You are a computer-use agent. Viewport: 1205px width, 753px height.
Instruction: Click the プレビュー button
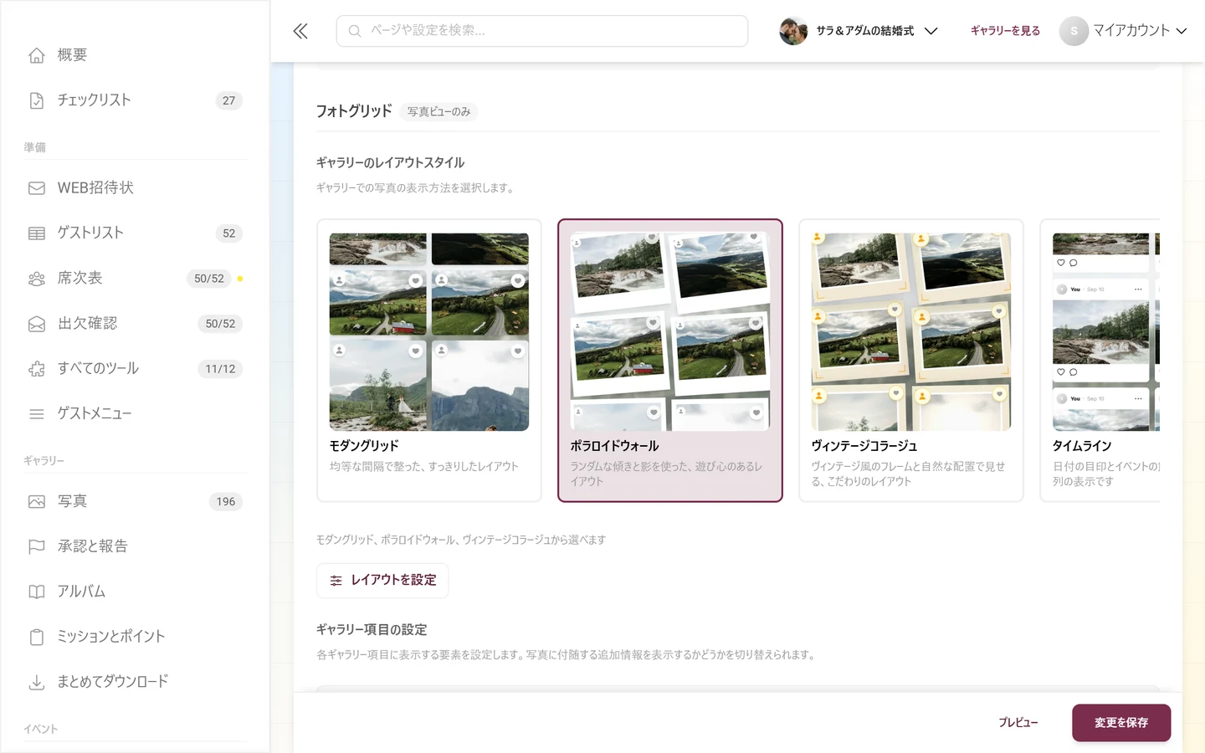point(1018,723)
